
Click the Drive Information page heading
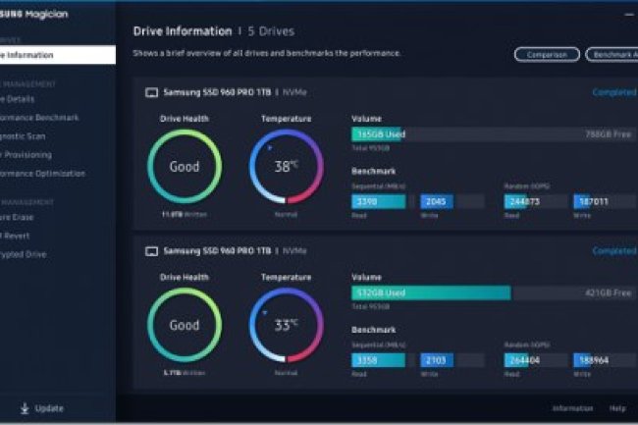[183, 31]
